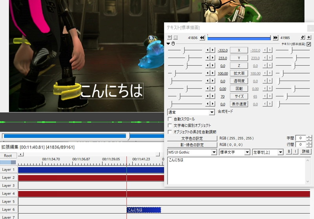The height and width of the screenshot is (219, 314).
Task: Click the mouse icon beside the collapse triangle
Action: [x=173, y=43]
